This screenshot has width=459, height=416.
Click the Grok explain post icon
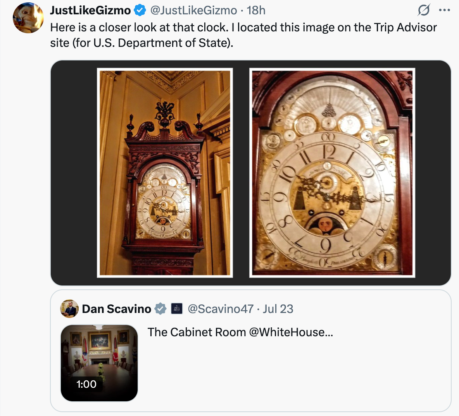(x=424, y=10)
